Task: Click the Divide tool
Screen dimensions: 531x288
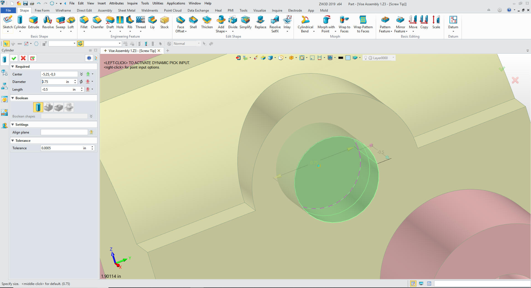Action: click(x=233, y=22)
